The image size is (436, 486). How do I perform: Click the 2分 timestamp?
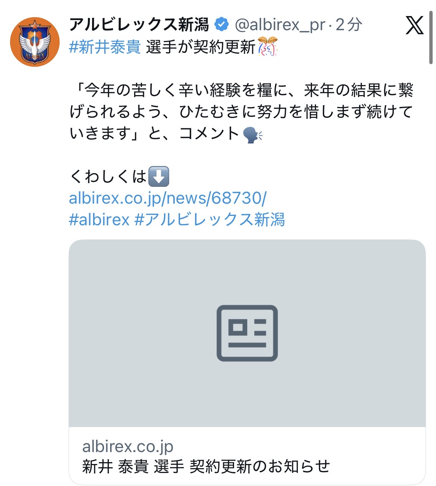coord(349,25)
